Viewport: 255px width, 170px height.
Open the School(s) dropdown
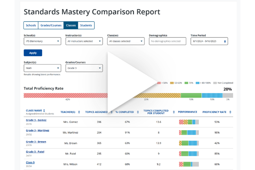(42, 41)
